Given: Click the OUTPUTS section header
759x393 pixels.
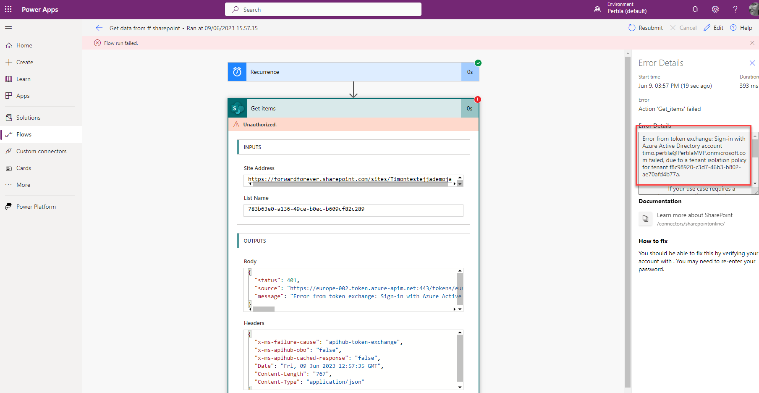Looking at the screenshot, I should click(x=353, y=241).
